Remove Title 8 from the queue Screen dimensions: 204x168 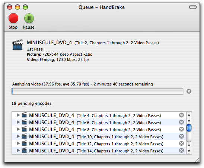[x=181, y=129]
